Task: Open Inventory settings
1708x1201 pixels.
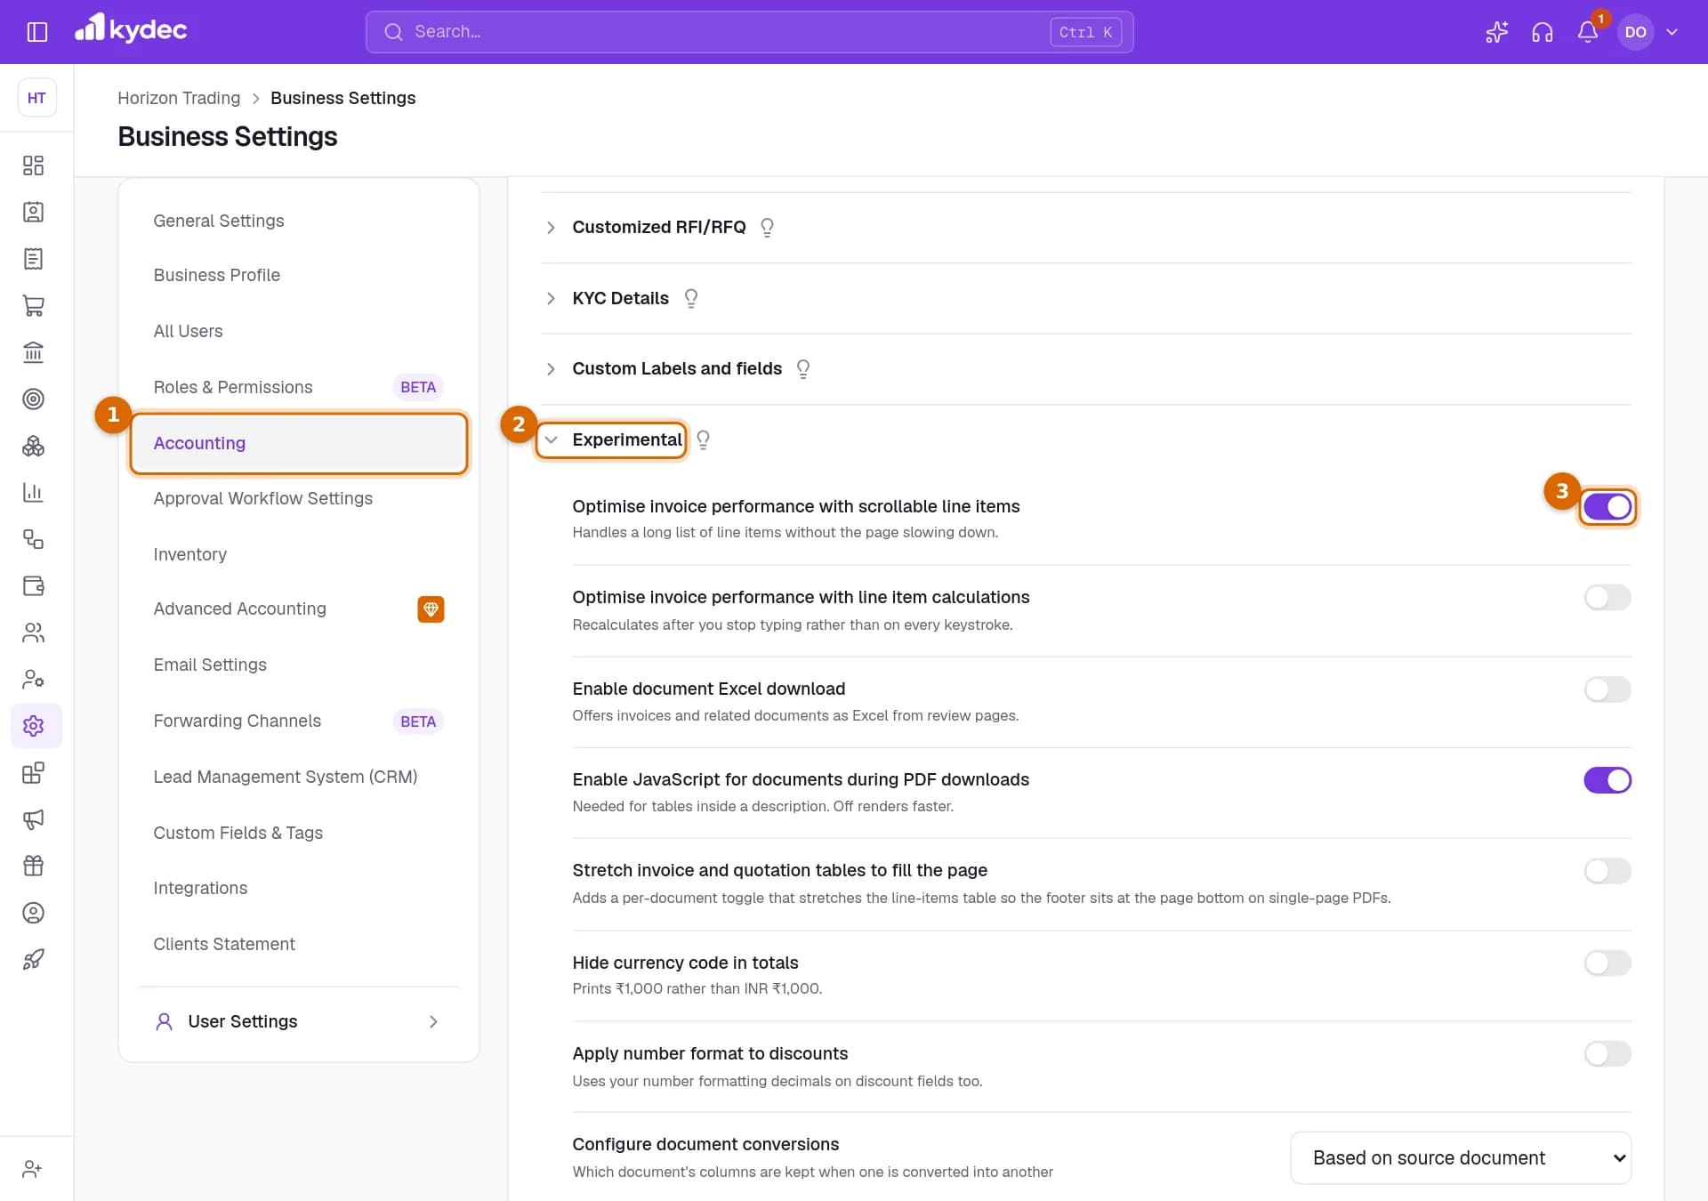Action: click(190, 554)
